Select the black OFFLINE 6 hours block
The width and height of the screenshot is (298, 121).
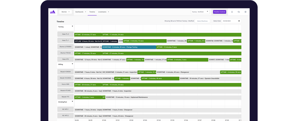point(88,41)
